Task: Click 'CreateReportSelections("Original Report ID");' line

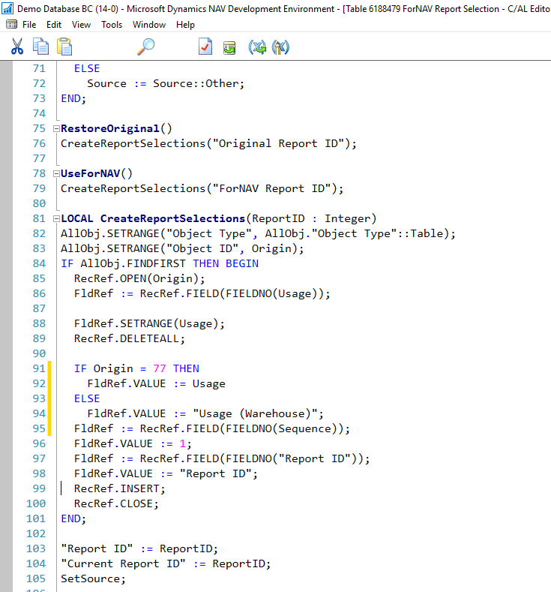Action: click(x=208, y=143)
